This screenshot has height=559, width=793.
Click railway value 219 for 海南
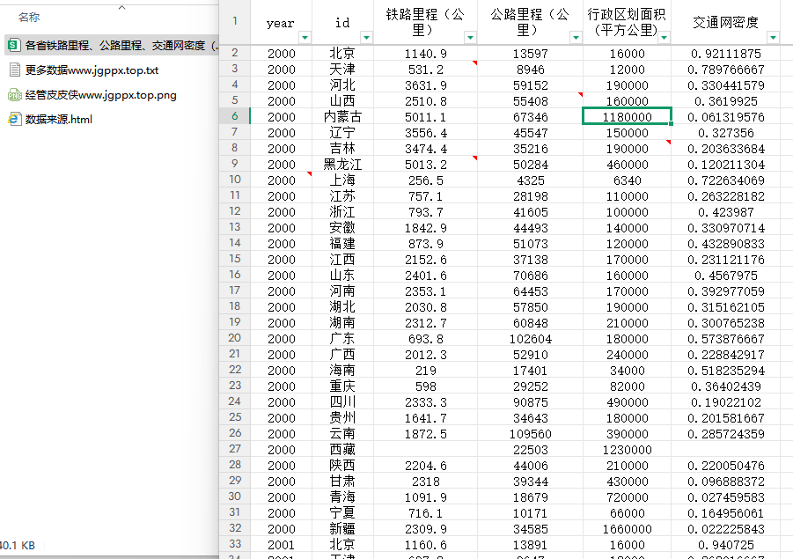pyautogui.click(x=425, y=371)
